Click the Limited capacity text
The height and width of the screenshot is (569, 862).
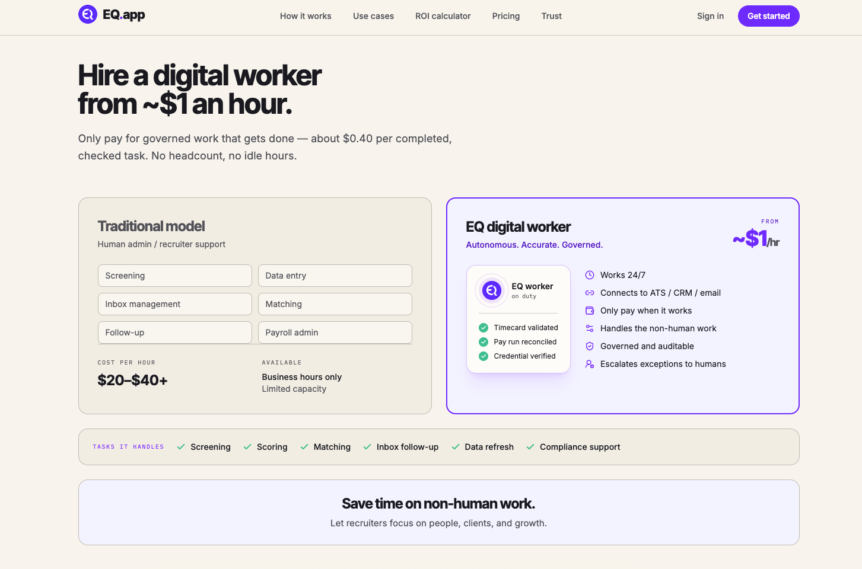294,389
